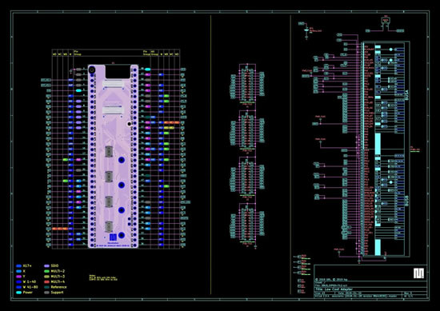Click the topmost four-pin switch on the board

pos(109,151)
